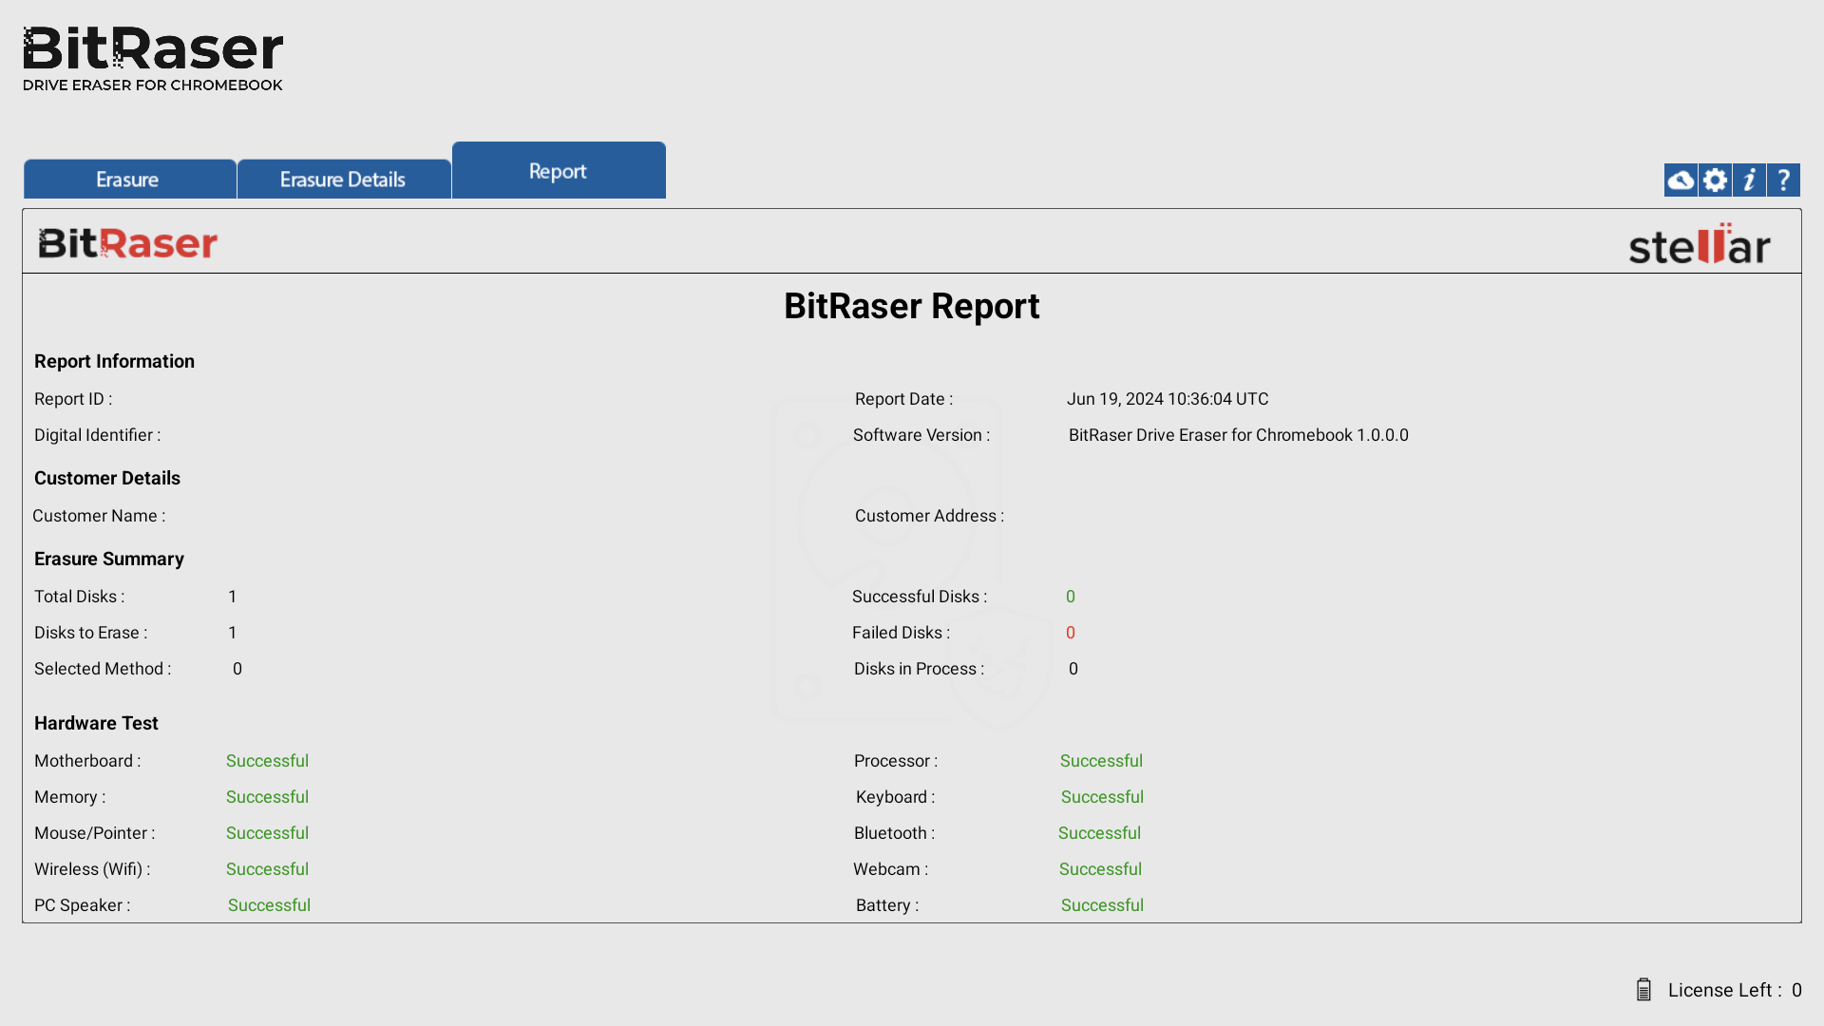The height and width of the screenshot is (1026, 1824).
Task: Click the Bluetooth label
Action: [894, 833]
